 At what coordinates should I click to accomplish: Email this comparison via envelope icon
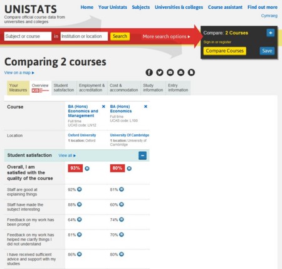[170, 73]
